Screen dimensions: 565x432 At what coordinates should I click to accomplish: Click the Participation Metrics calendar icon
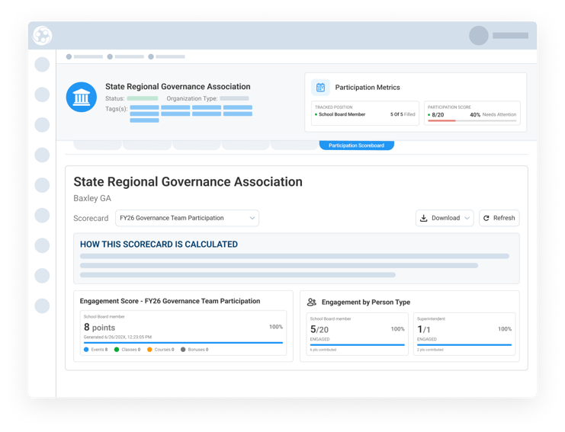[320, 87]
